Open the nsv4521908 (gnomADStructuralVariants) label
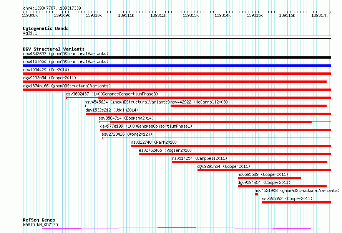Screen dimensions: 342x233 click(x=297, y=190)
